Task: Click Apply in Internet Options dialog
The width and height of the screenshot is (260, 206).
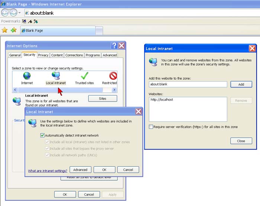Action: [x=113, y=194]
